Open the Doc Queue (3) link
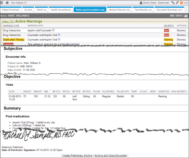The image size is (189, 158). tap(19, 3)
